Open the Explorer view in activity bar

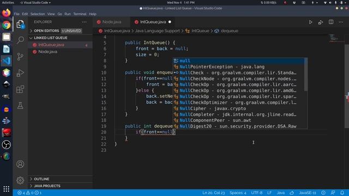pyautogui.click(x=20, y=24)
